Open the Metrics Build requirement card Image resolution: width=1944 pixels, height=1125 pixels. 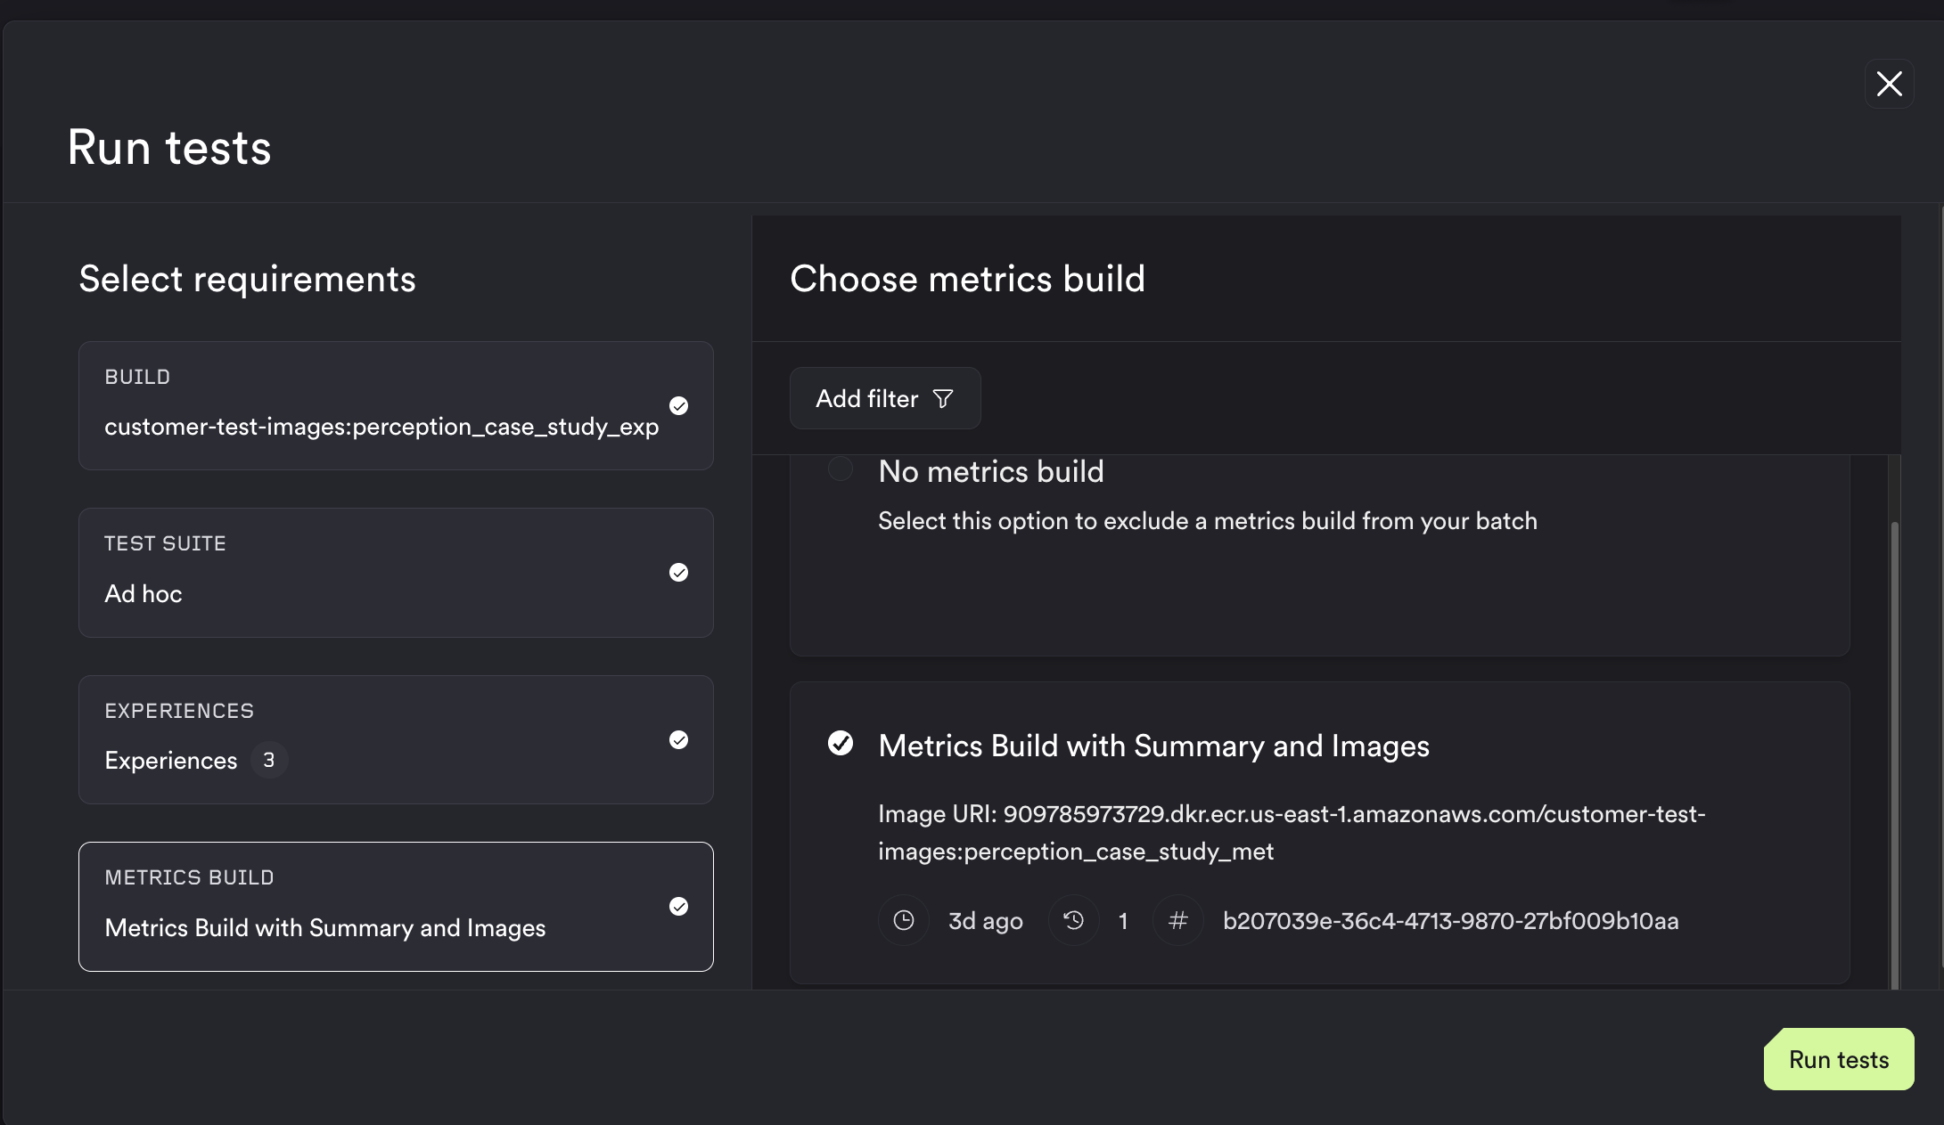pos(396,906)
